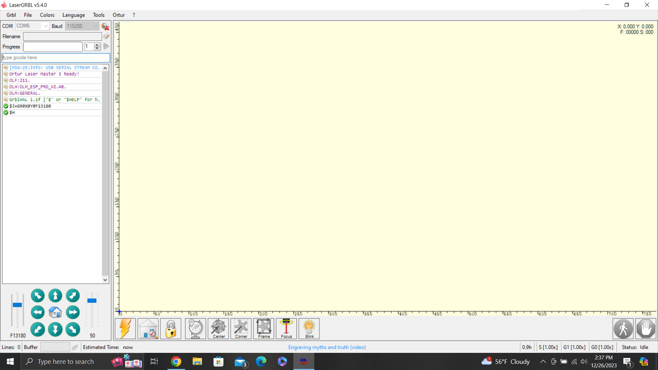
Task: Click the globe set-zero button
Action: click(195, 328)
